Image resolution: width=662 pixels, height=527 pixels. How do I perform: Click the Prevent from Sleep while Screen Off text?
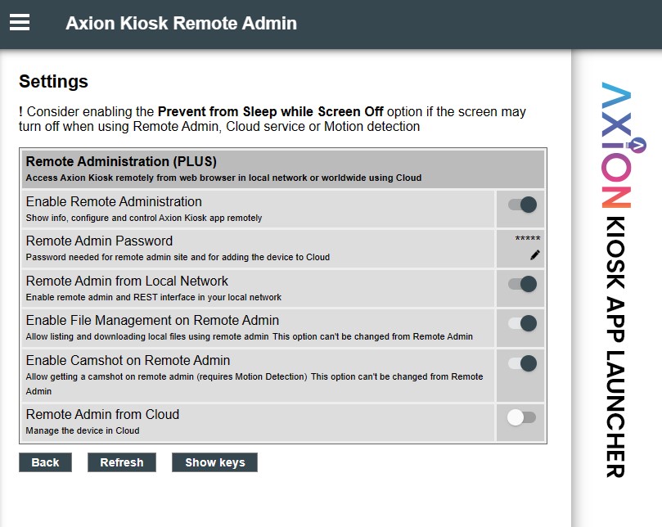(270, 111)
